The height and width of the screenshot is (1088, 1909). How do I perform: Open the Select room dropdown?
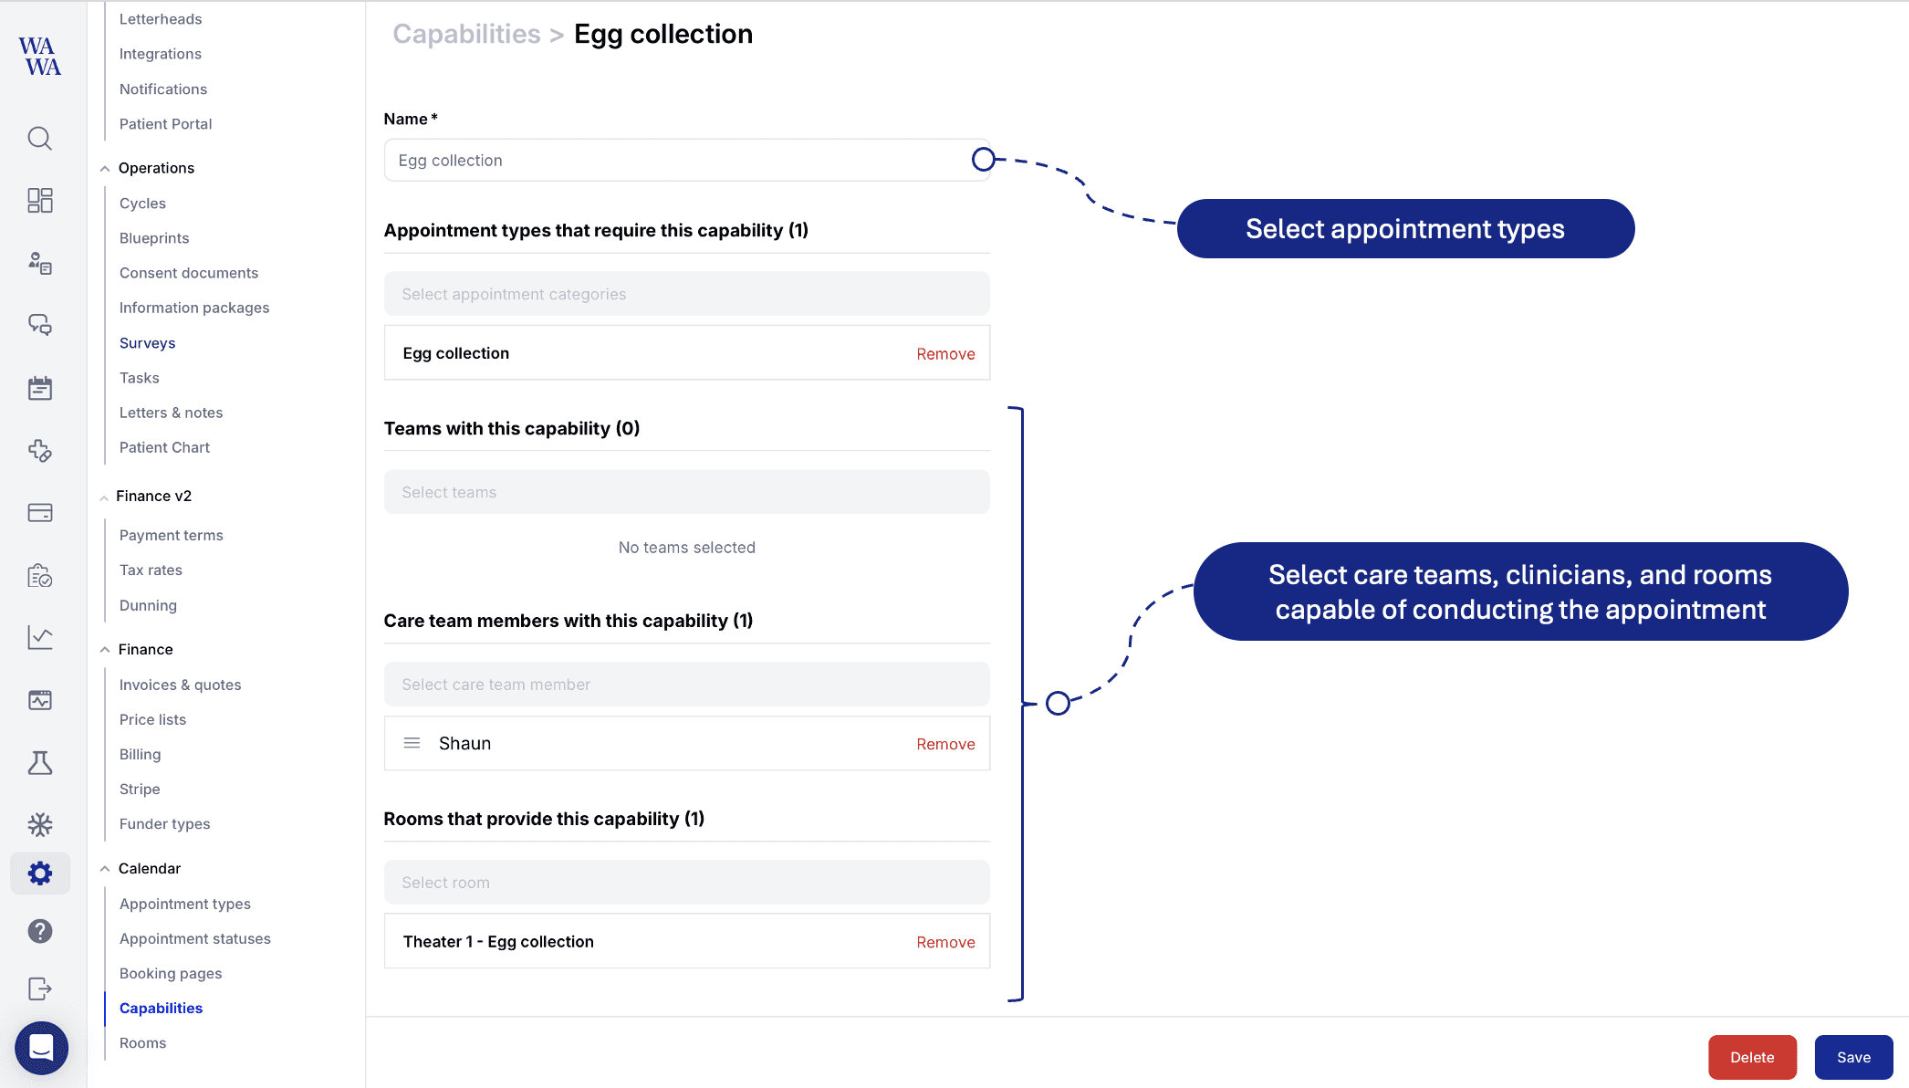click(686, 883)
